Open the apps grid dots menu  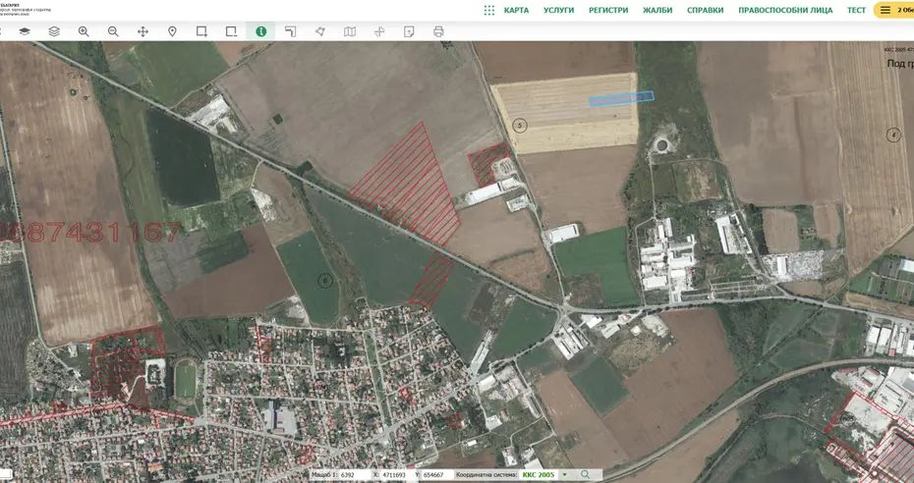coord(489,10)
